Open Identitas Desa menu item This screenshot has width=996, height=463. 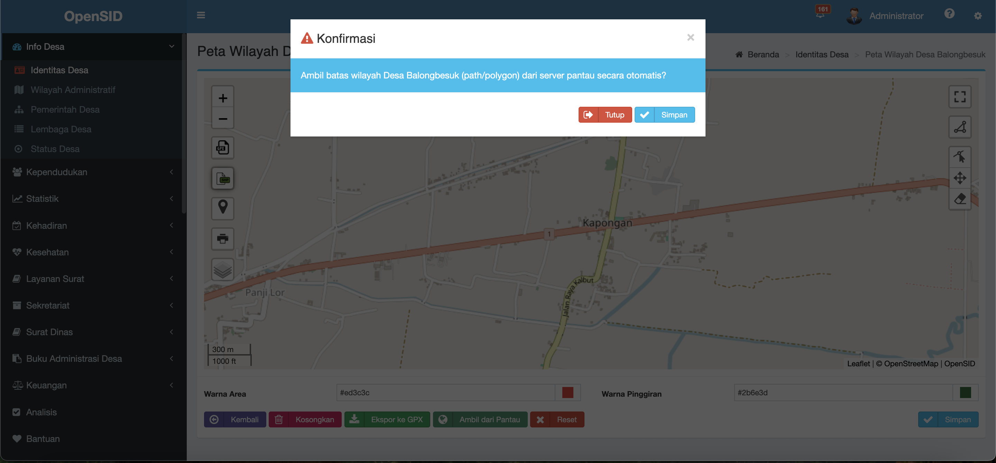59,70
